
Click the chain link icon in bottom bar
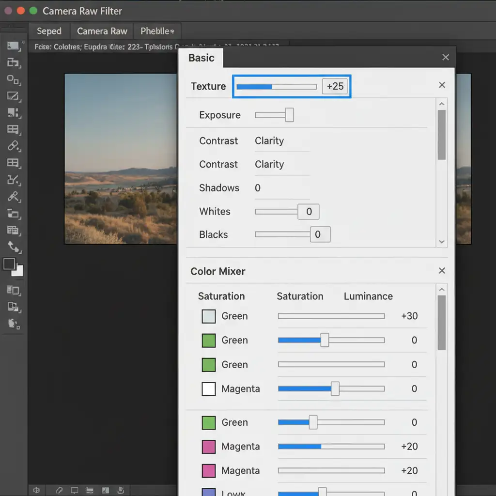tap(59, 490)
